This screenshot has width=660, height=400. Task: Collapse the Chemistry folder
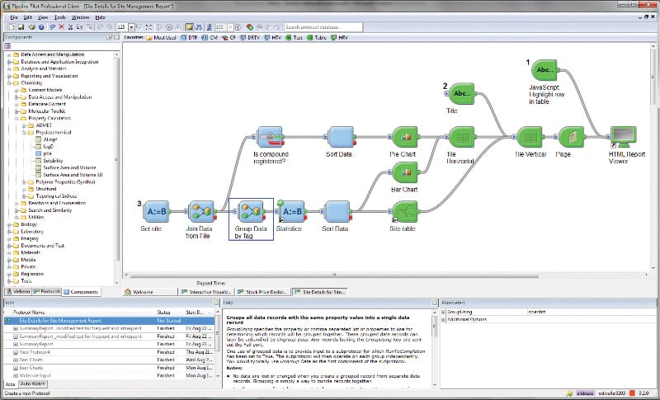pos(9,82)
